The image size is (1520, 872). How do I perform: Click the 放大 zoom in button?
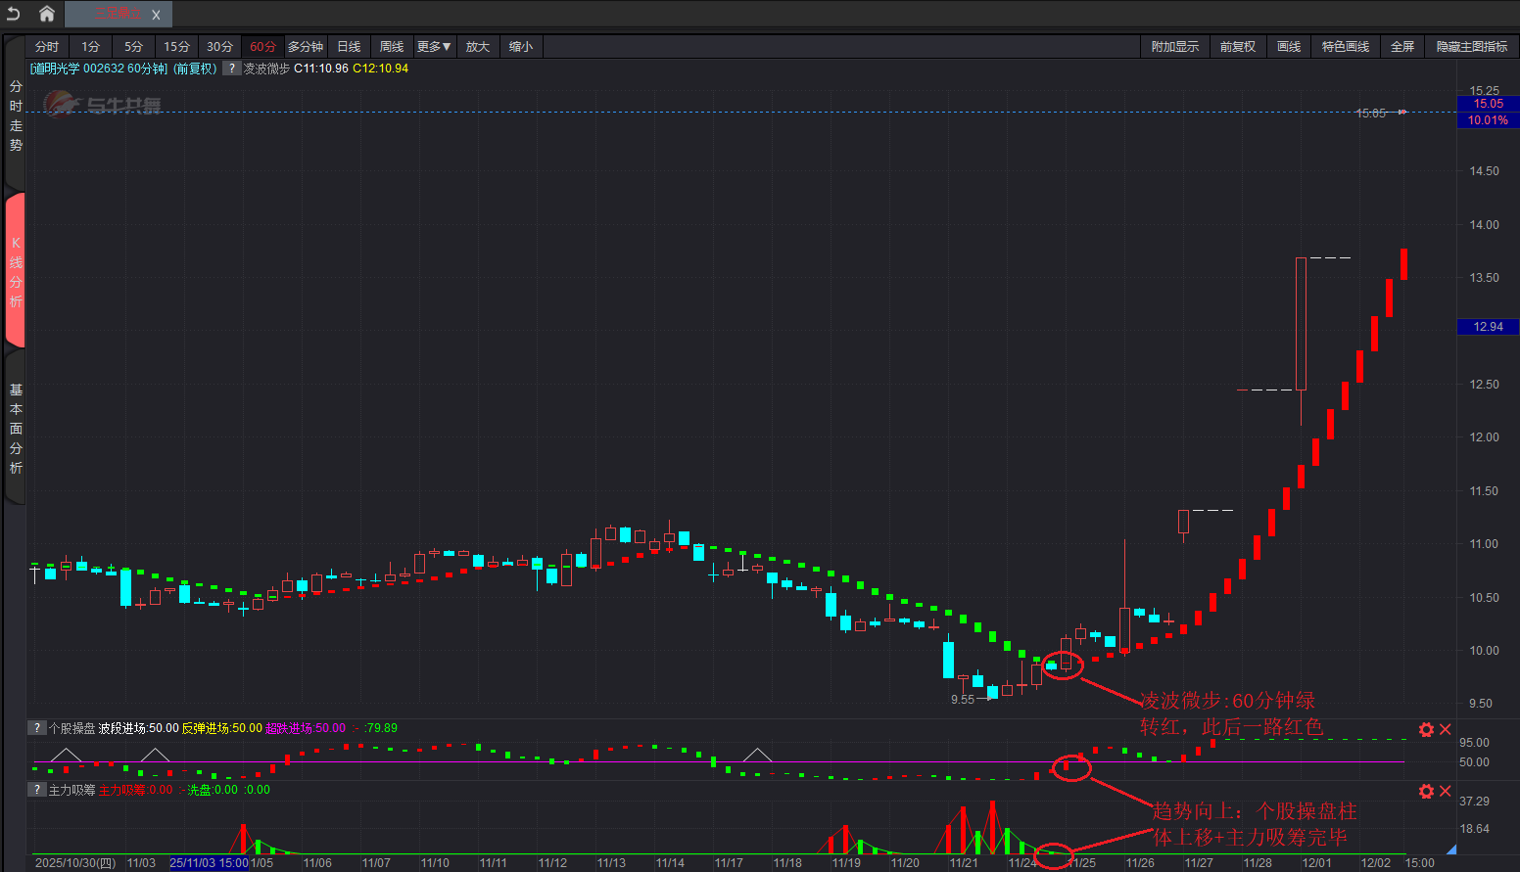[x=477, y=47]
